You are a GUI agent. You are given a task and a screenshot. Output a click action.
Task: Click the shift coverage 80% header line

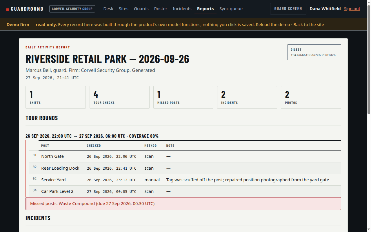click(92, 136)
